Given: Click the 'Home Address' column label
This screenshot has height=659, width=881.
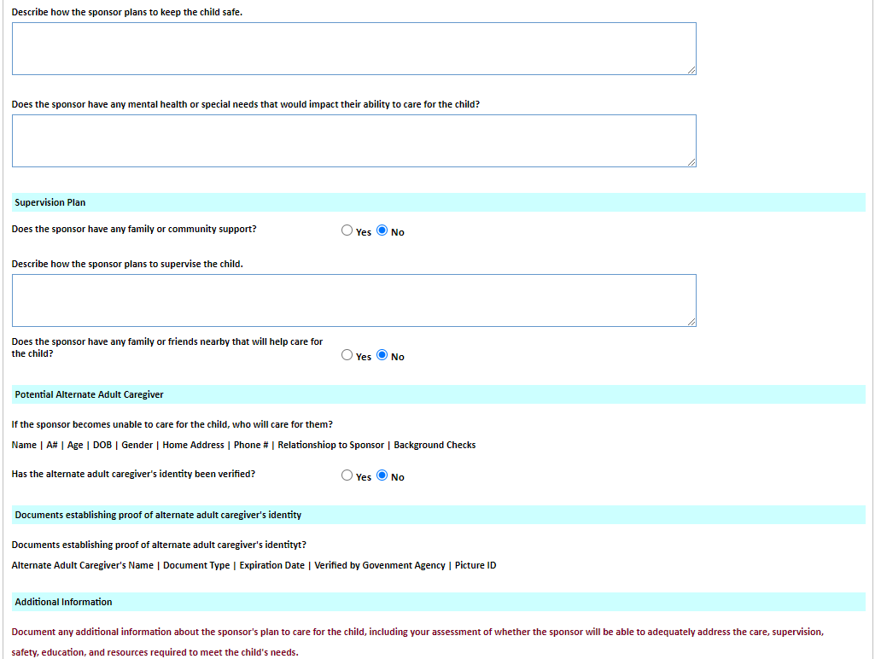Looking at the screenshot, I should (x=193, y=445).
